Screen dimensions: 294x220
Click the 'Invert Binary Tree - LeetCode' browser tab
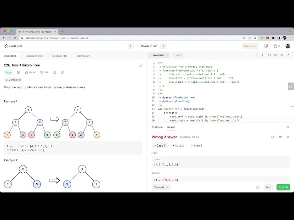point(37,32)
